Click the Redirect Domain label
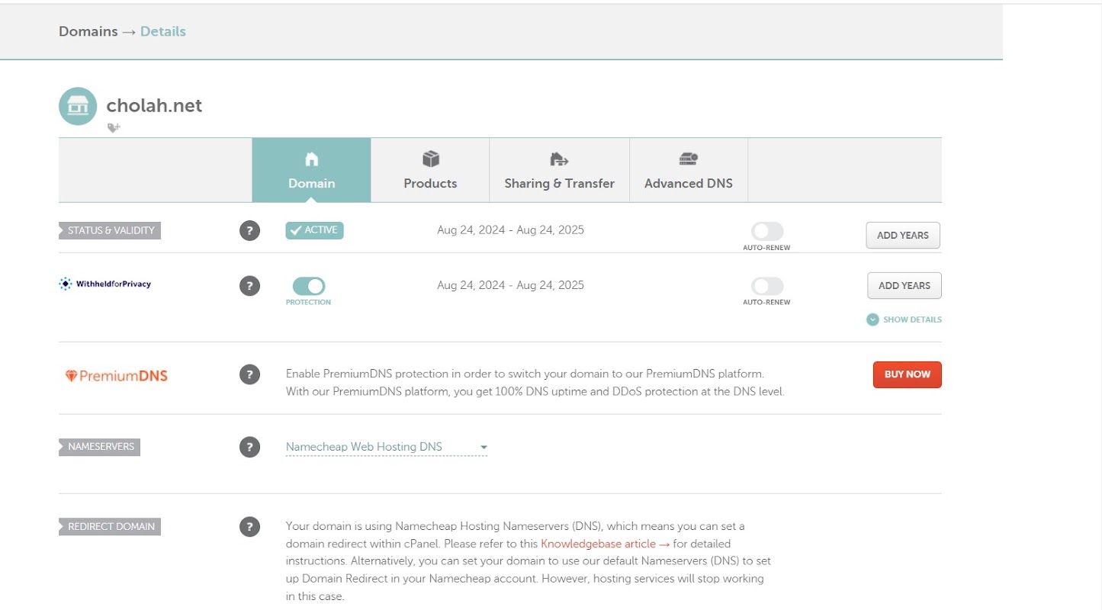This screenshot has width=1102, height=610. coord(110,526)
